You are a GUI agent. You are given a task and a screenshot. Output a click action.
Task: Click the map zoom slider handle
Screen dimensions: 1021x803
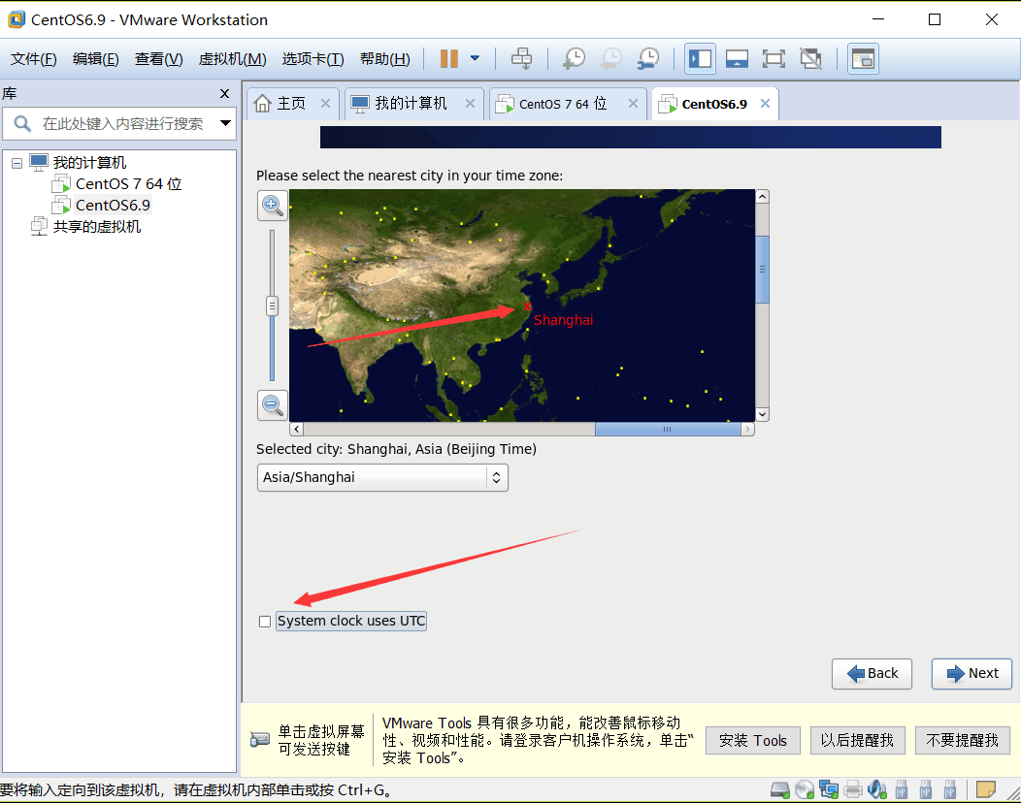coord(272,305)
